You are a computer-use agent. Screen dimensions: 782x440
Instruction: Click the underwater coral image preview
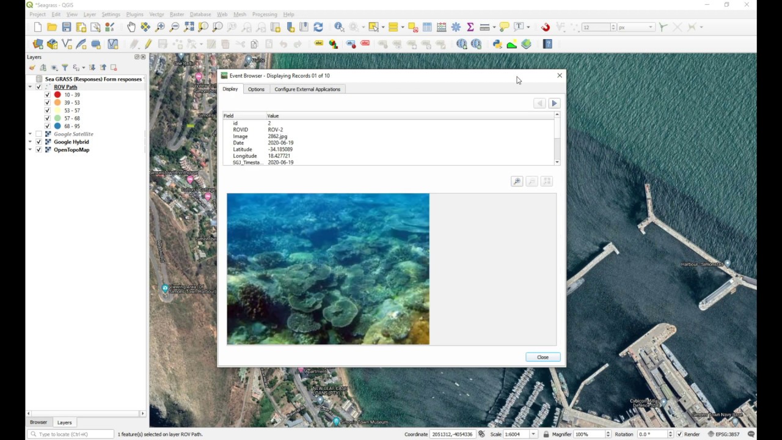click(x=328, y=269)
